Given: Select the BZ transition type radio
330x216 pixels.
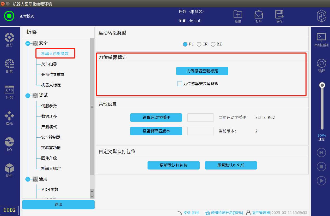Looking at the screenshot, I should (213, 44).
